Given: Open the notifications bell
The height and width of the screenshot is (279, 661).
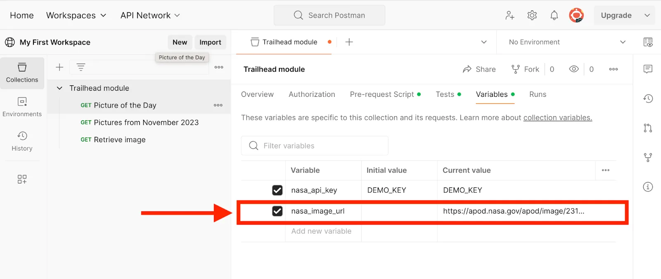Looking at the screenshot, I should click(x=554, y=15).
